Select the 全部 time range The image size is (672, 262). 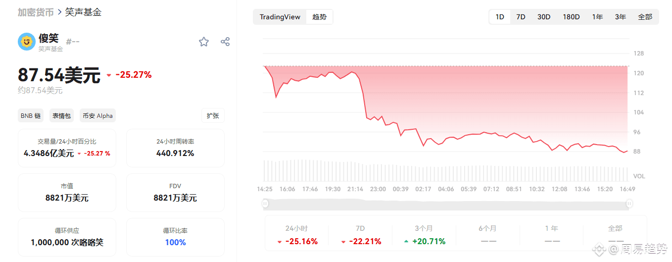tap(645, 17)
